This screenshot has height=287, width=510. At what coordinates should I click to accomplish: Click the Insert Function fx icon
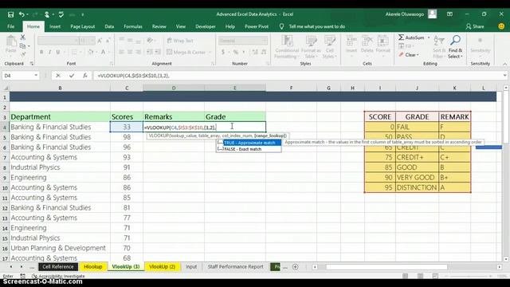click(85, 76)
